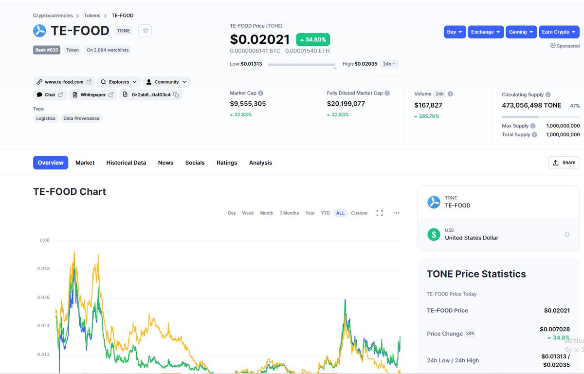
Task: Open the Exchange dropdown
Action: [486, 32]
